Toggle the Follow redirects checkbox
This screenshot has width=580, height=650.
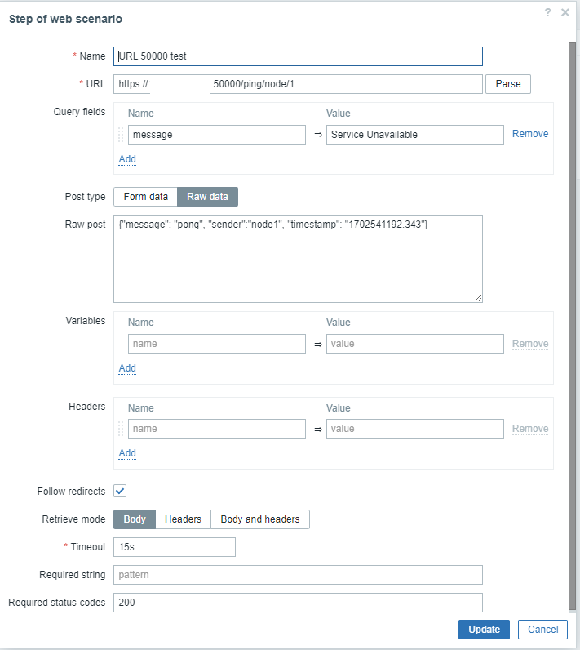point(120,491)
